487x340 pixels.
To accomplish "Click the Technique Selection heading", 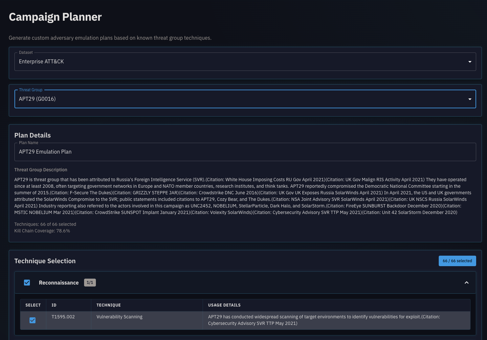I will click(x=45, y=261).
